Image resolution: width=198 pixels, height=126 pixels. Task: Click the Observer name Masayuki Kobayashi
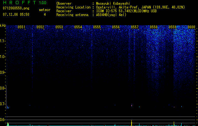113,3
